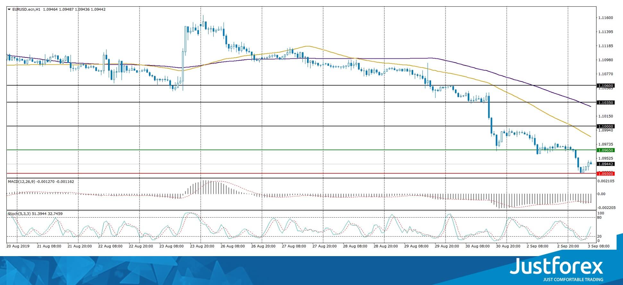Image resolution: width=623 pixels, height=285 pixels.
Task: Click the 1.11185 value on price axis
Action: [606, 46]
